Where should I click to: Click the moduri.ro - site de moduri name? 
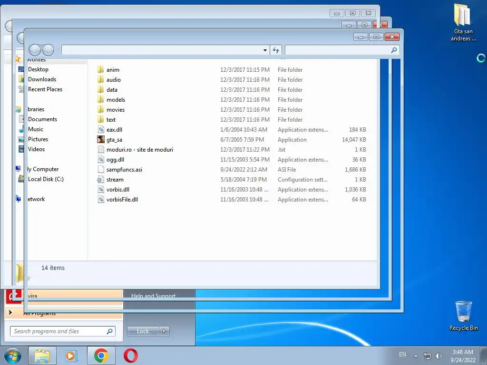[x=140, y=150]
